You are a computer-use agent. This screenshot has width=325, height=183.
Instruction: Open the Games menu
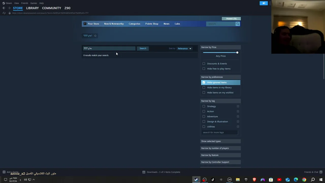coord(34,3)
